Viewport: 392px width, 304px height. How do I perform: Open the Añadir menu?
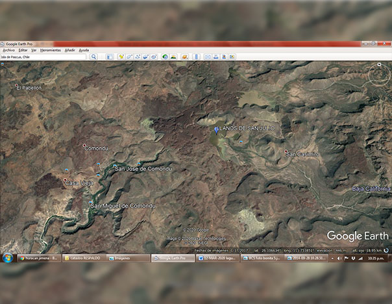coord(69,50)
